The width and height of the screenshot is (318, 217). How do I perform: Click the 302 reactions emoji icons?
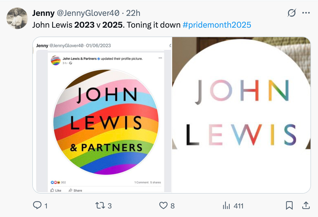pos(55,182)
